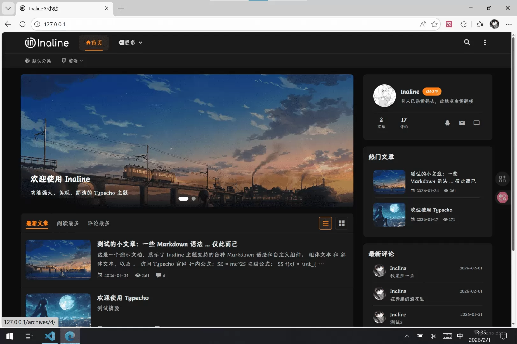Click the 2 文章 count
The width and height of the screenshot is (517, 344).
tap(381, 123)
